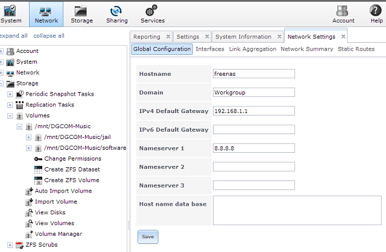The width and height of the screenshot is (386, 252).
Task: Select Change Permissions key icon item
Action: coord(72,159)
